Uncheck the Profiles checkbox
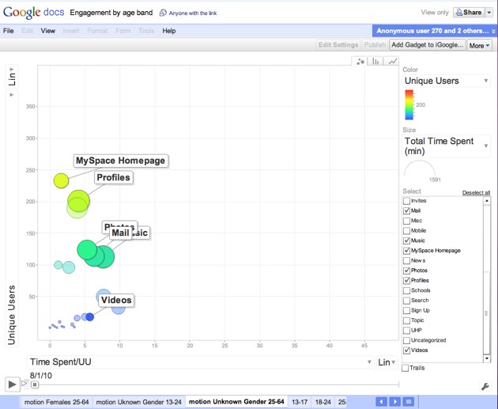The image size is (498, 409). click(406, 281)
